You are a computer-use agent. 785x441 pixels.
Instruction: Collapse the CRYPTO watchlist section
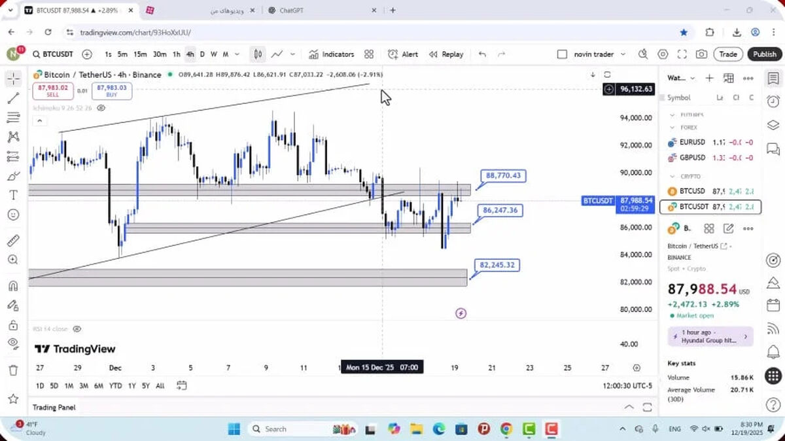[x=672, y=177]
